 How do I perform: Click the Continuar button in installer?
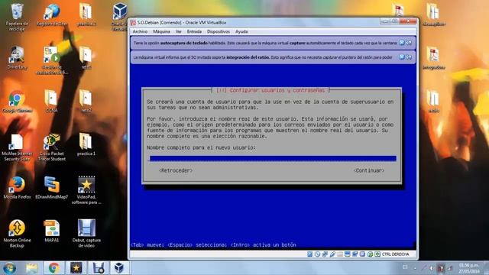pyautogui.click(x=368, y=170)
